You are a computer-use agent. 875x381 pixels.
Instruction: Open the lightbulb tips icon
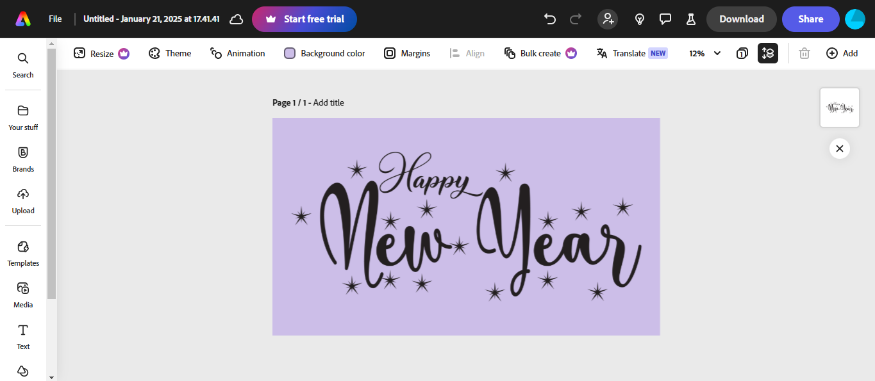pos(639,19)
